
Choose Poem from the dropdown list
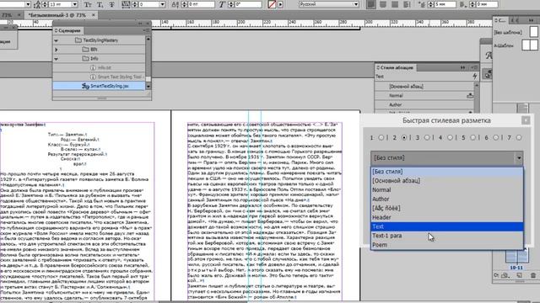pyautogui.click(x=446, y=245)
